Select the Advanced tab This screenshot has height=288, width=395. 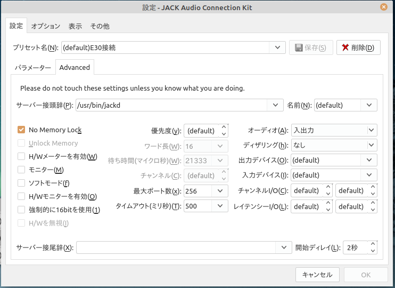[x=75, y=67]
